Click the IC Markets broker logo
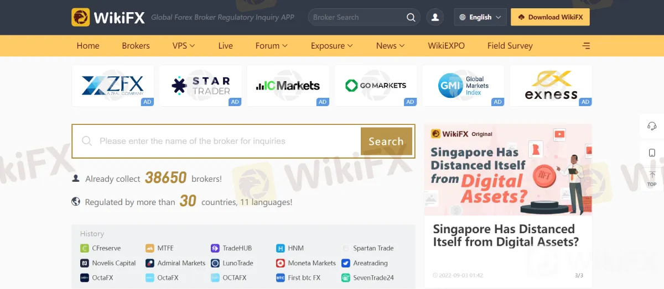Image resolution: width=664 pixels, height=289 pixels. click(x=288, y=86)
